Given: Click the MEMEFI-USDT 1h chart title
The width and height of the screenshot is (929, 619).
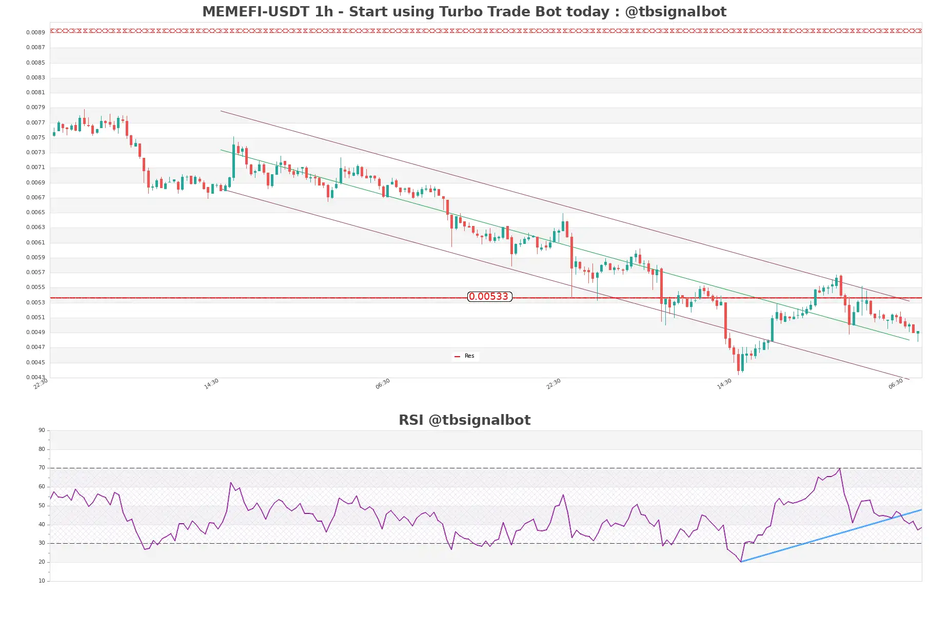Looking at the screenshot, I should (x=464, y=11).
